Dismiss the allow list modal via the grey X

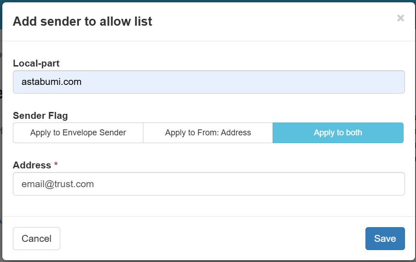pos(400,18)
